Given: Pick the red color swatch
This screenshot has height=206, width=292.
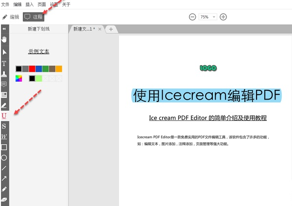Looking at the screenshot, I should tap(32, 69).
